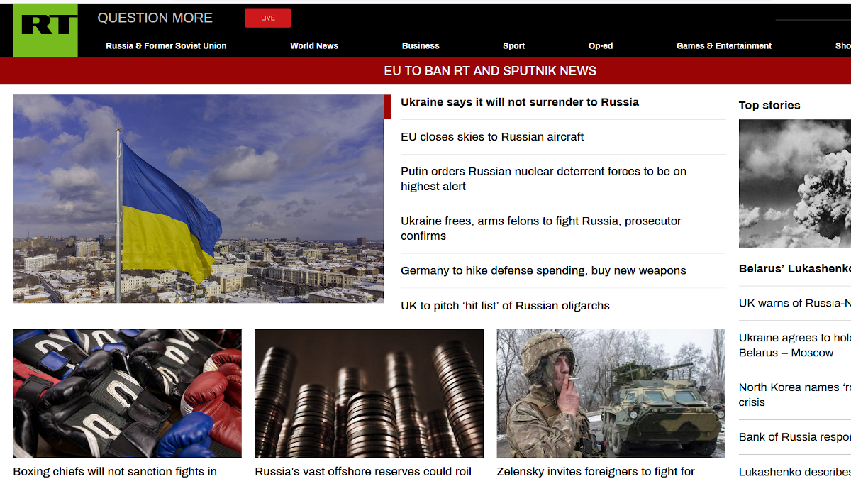Click 'UK to pitch hit list' headline
851x479 pixels.
[x=505, y=306]
